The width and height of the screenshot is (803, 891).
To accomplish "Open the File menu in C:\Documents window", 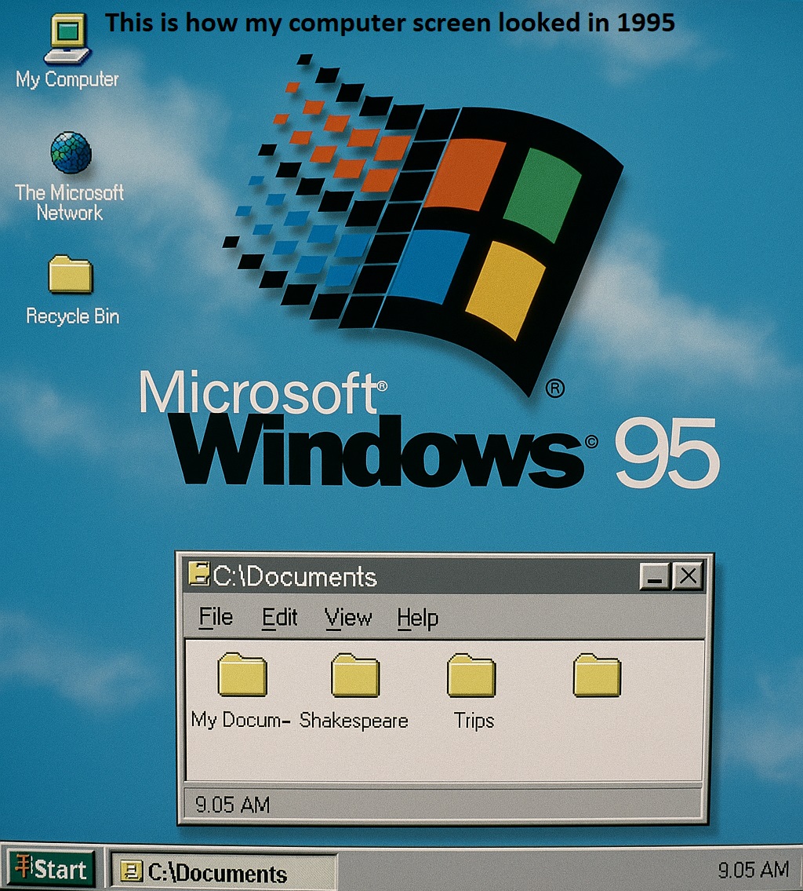I will click(x=217, y=618).
